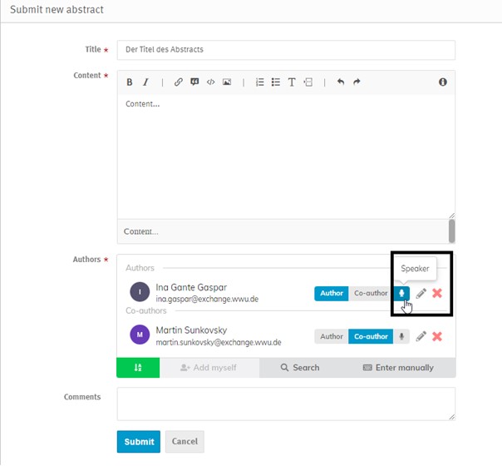Screen dimensions: 502x466
Task: Open Search to find an author
Action: pyautogui.click(x=300, y=368)
